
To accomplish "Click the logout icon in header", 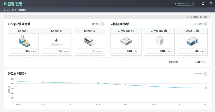I will pos(211,4).
